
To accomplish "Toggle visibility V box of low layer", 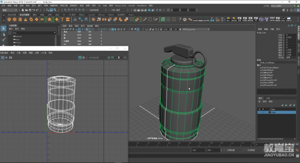I will pyautogui.click(x=259, y=109).
